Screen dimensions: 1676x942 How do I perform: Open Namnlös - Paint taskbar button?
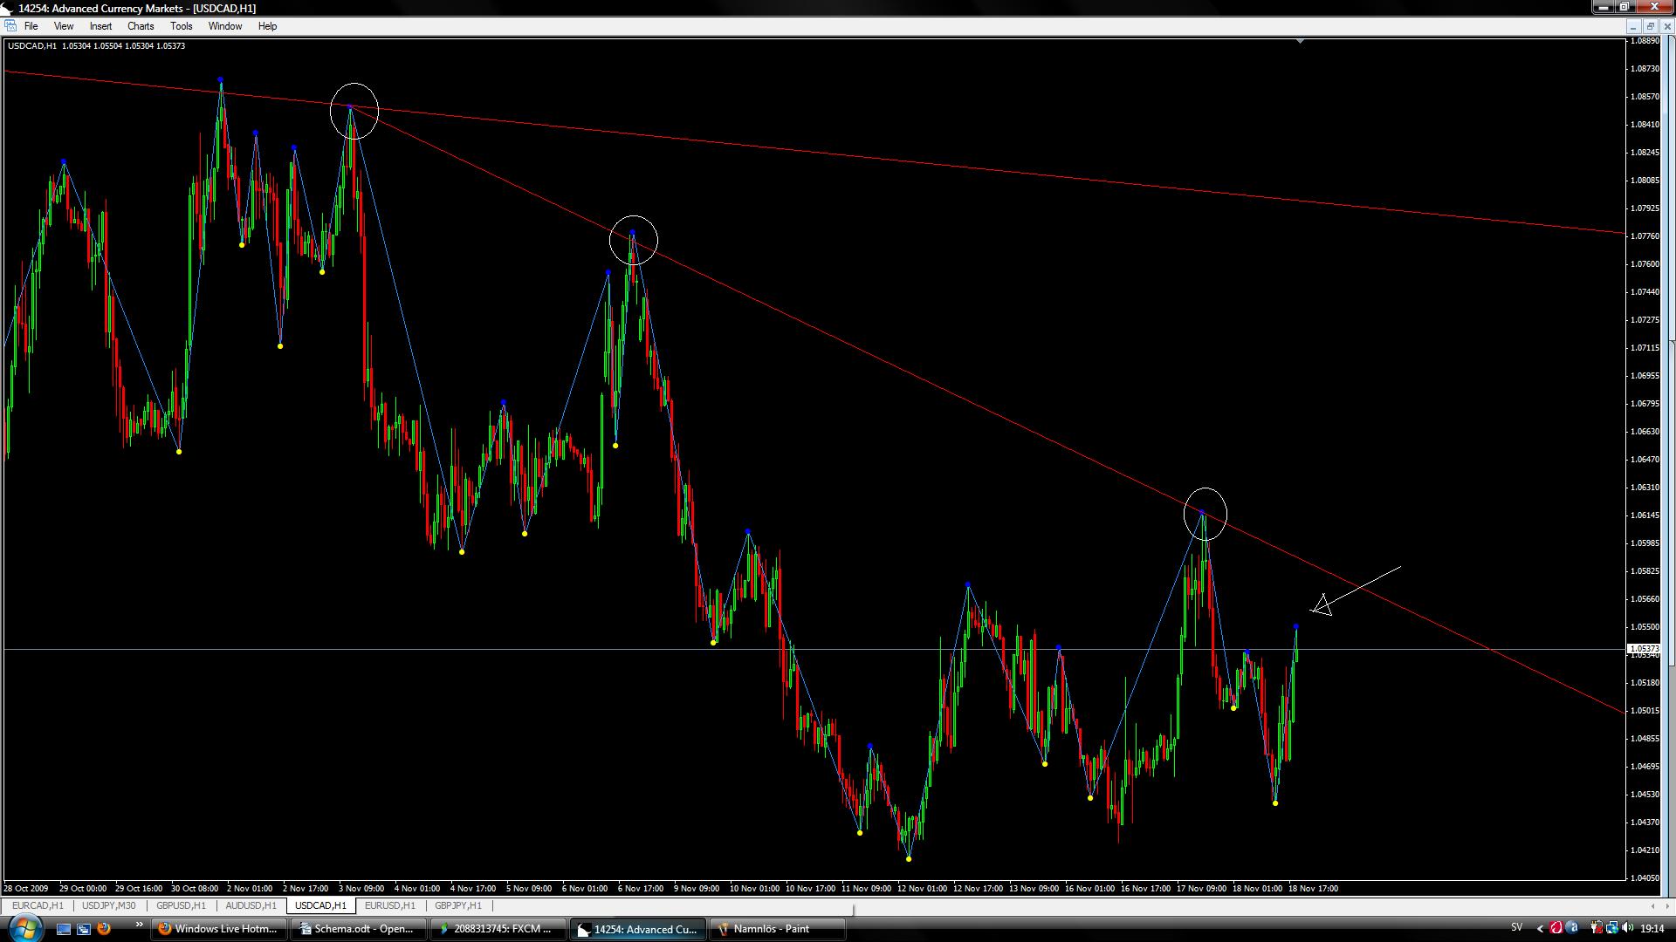777,929
